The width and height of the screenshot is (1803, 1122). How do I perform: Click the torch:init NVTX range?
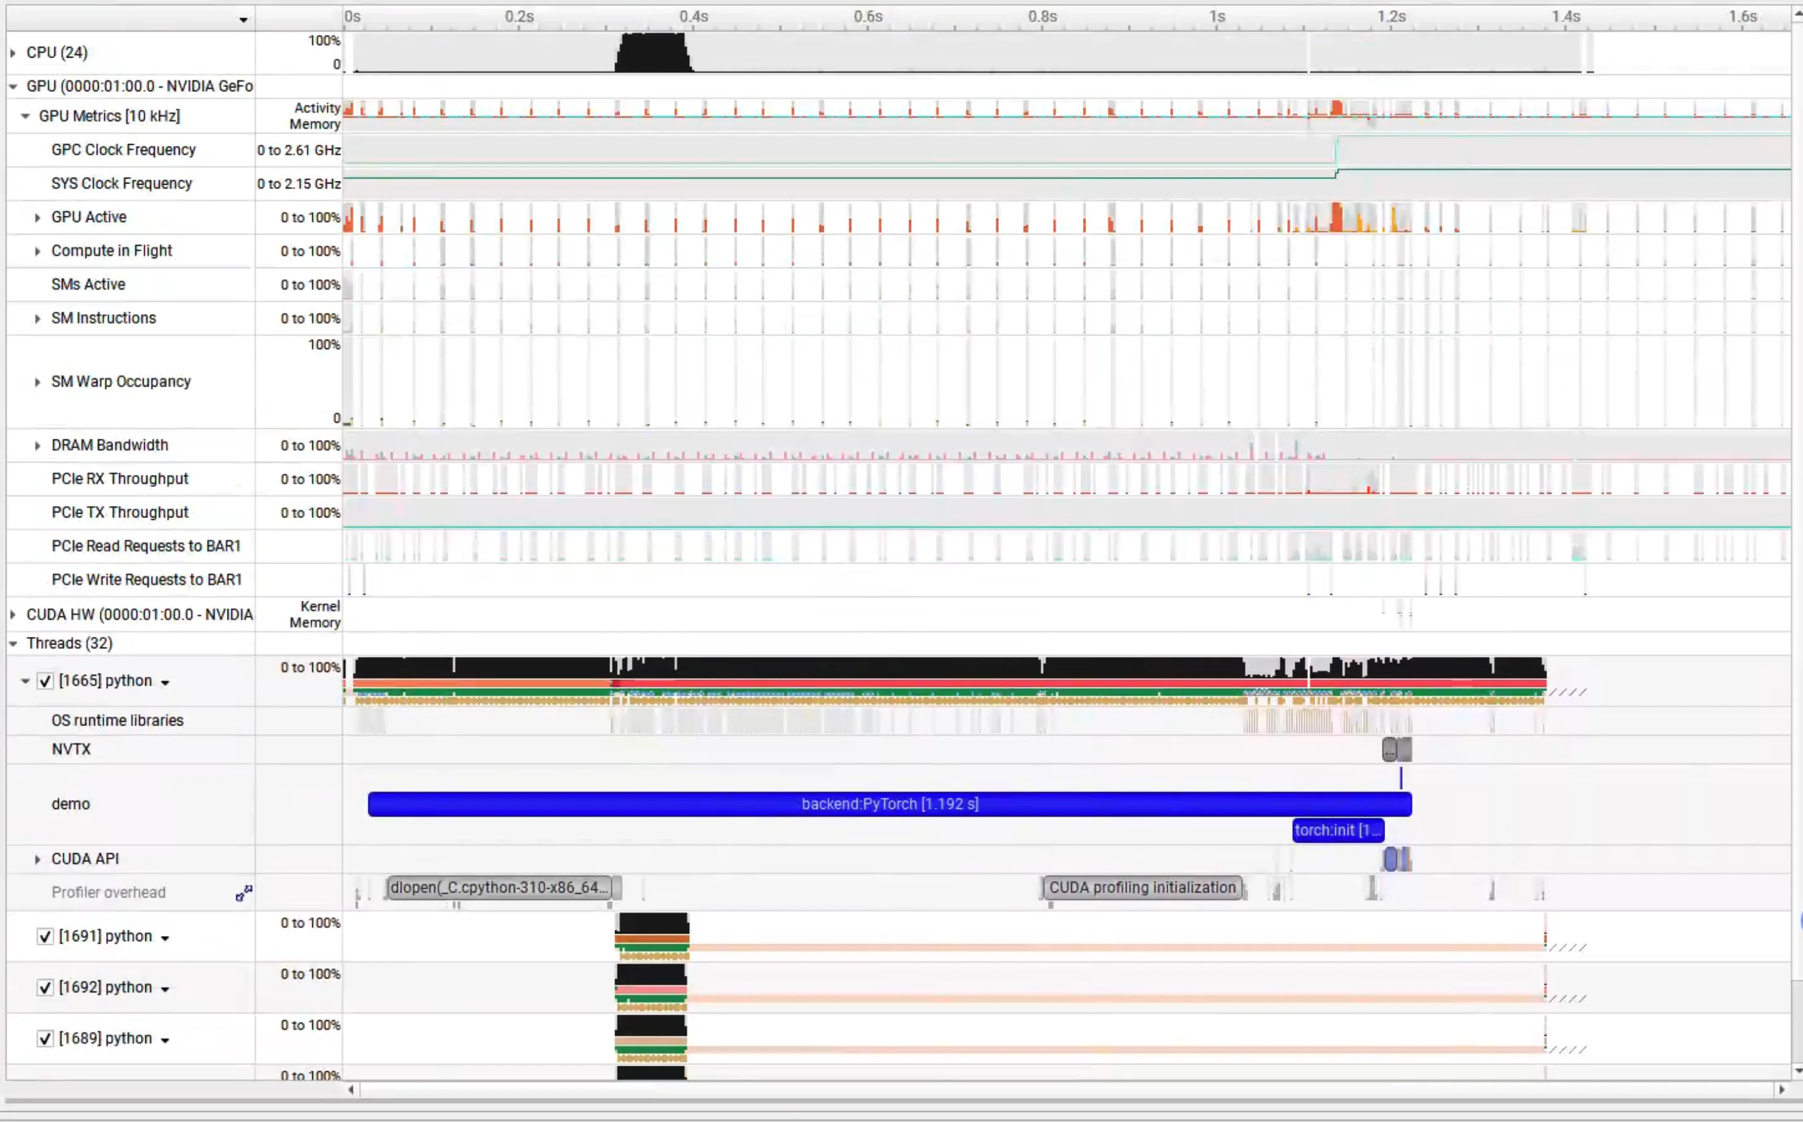click(1336, 830)
